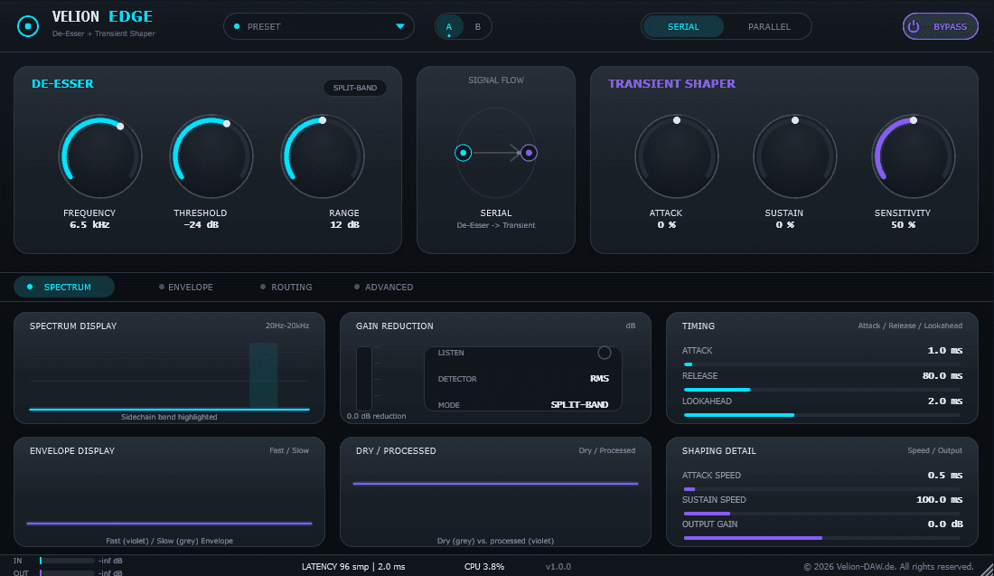Click the v1.0.0 version label
This screenshot has width=994, height=576.
tap(558, 566)
